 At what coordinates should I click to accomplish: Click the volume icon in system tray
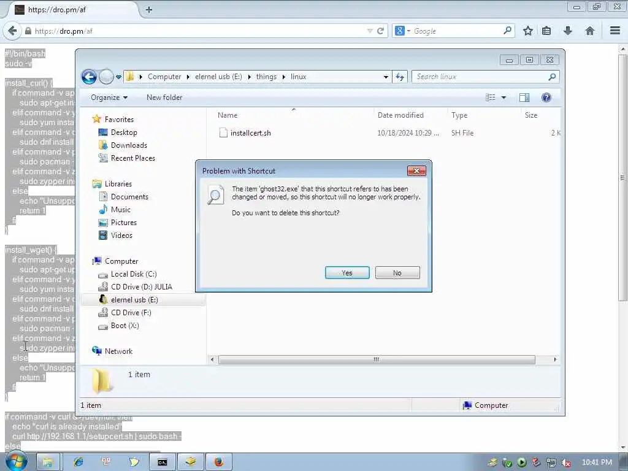(566, 463)
